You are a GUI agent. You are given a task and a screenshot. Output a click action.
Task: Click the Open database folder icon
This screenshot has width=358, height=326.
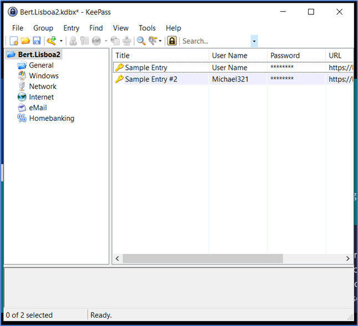pos(25,41)
